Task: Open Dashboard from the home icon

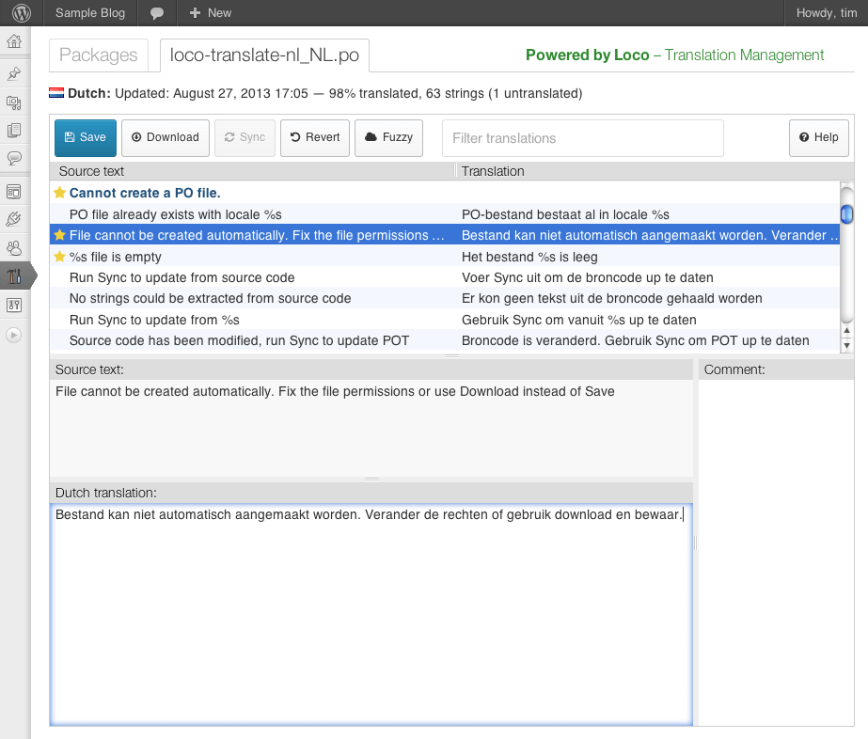Action: pyautogui.click(x=14, y=41)
